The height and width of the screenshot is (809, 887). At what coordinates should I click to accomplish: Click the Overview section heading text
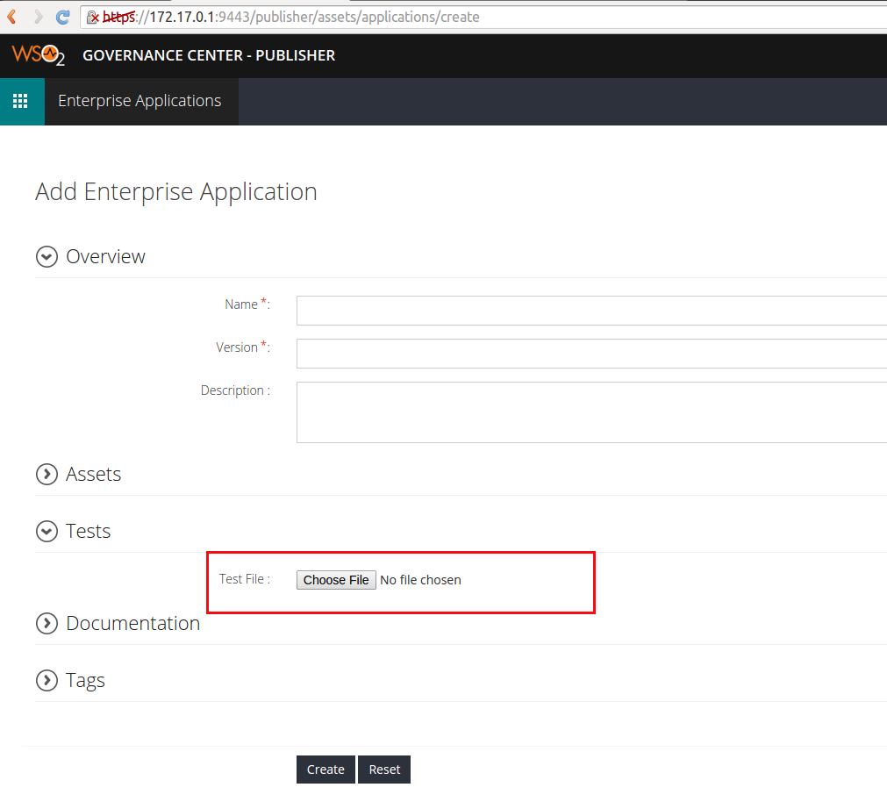coord(106,257)
